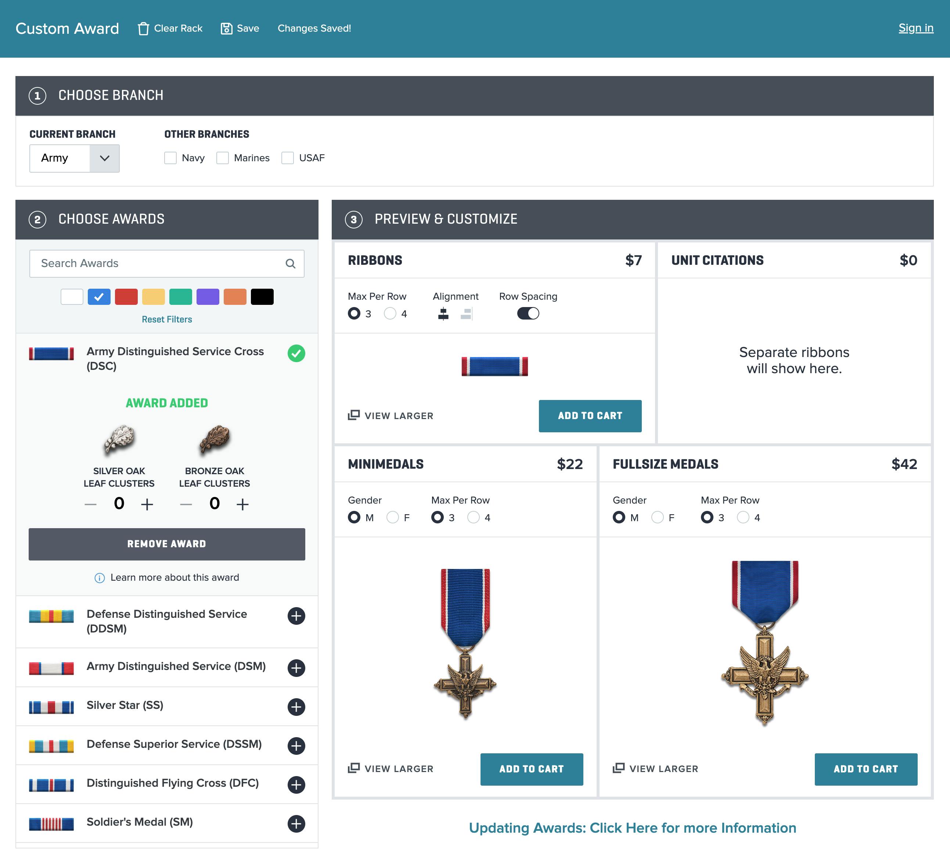Open the Current Branch Army dropdown
The image size is (950, 858).
pyautogui.click(x=75, y=158)
